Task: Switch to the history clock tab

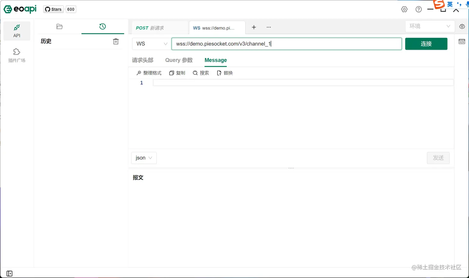Action: pos(103,27)
